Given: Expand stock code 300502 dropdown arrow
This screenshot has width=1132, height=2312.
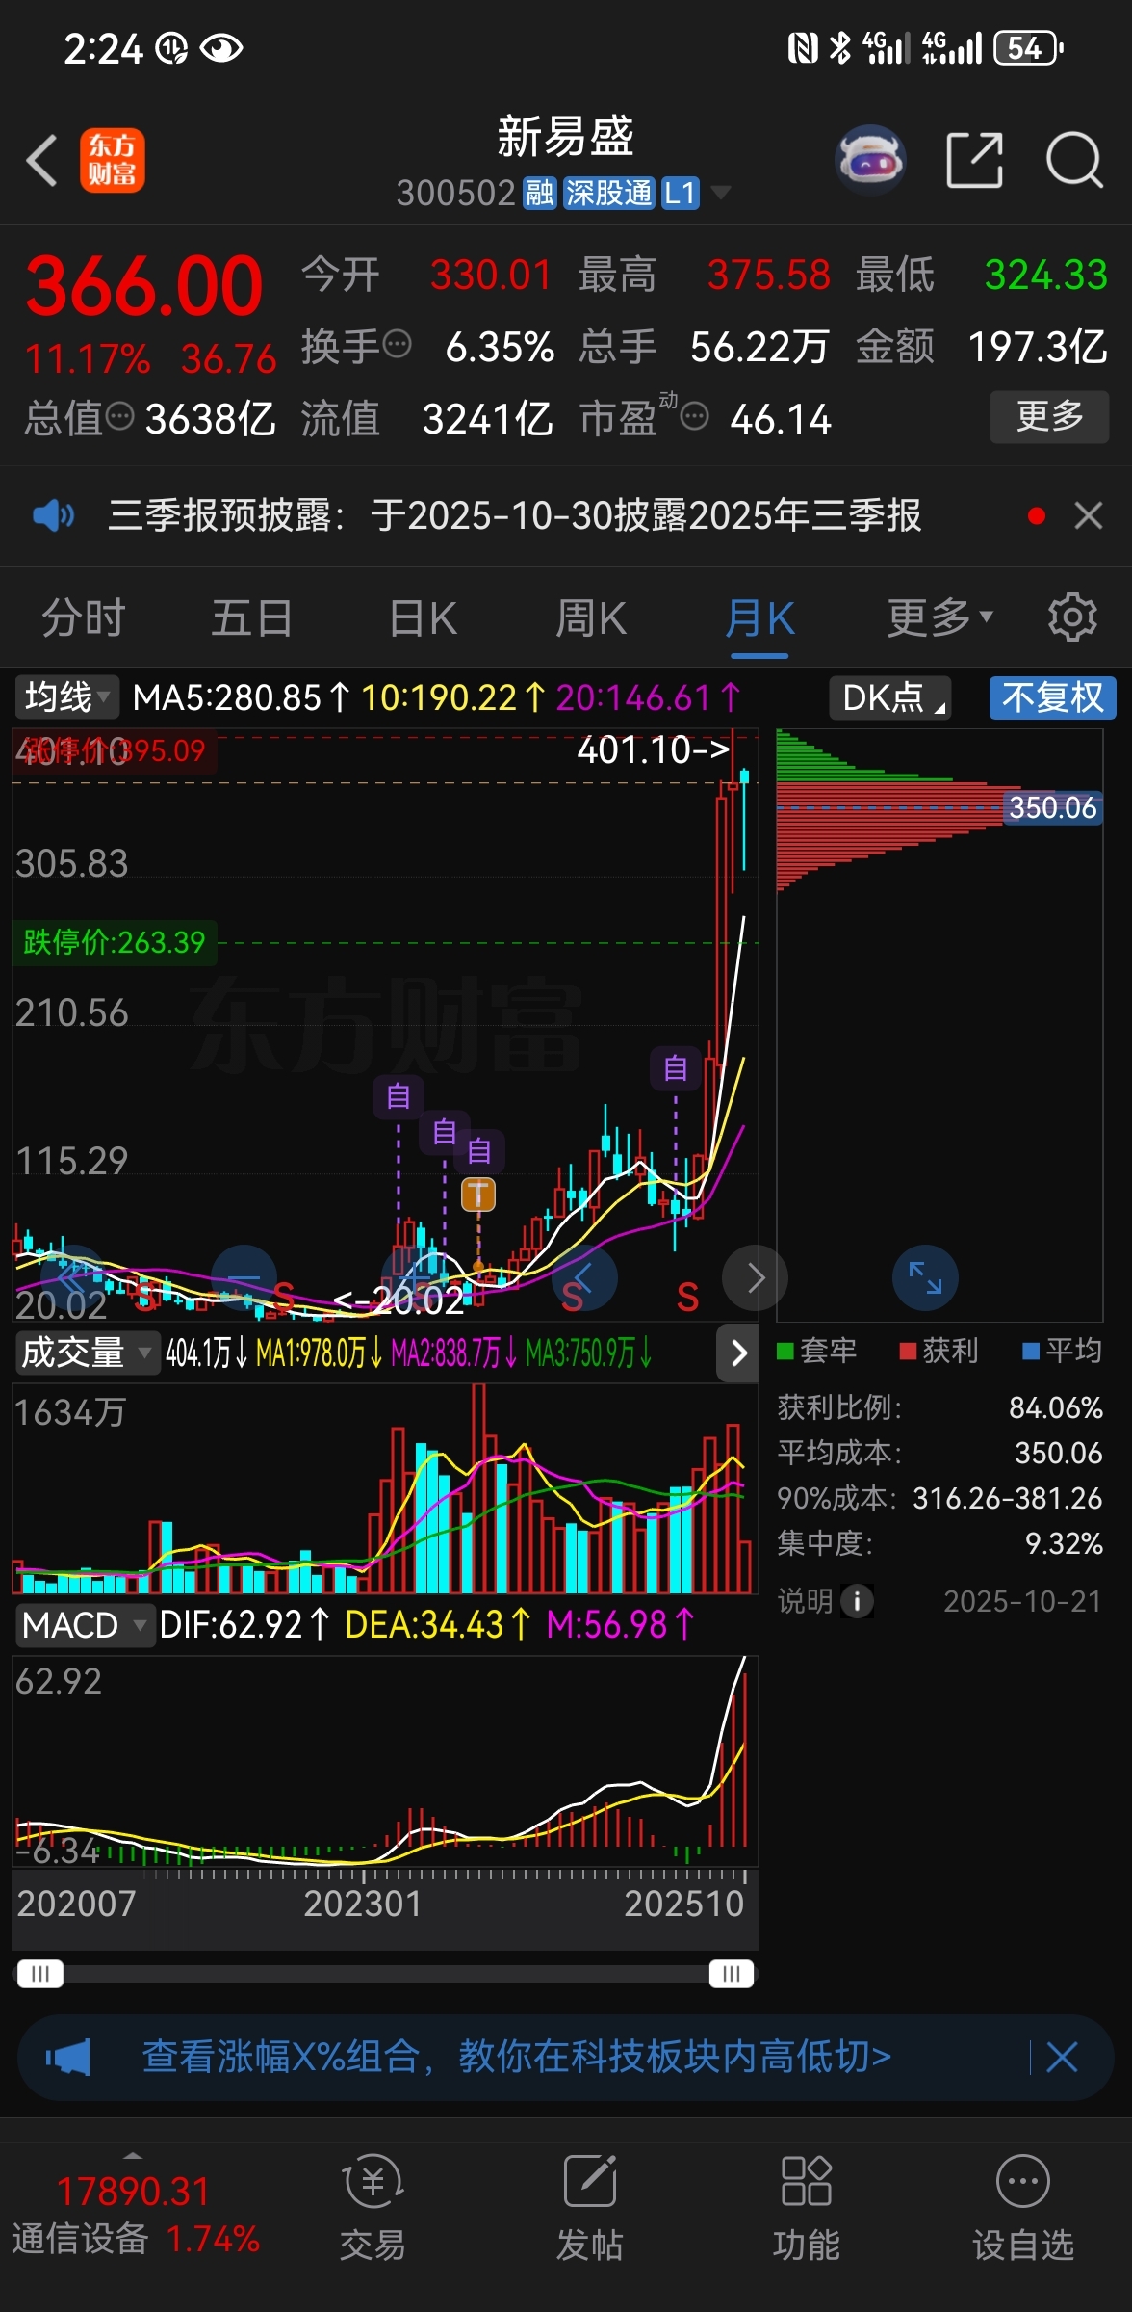Looking at the screenshot, I should [720, 193].
